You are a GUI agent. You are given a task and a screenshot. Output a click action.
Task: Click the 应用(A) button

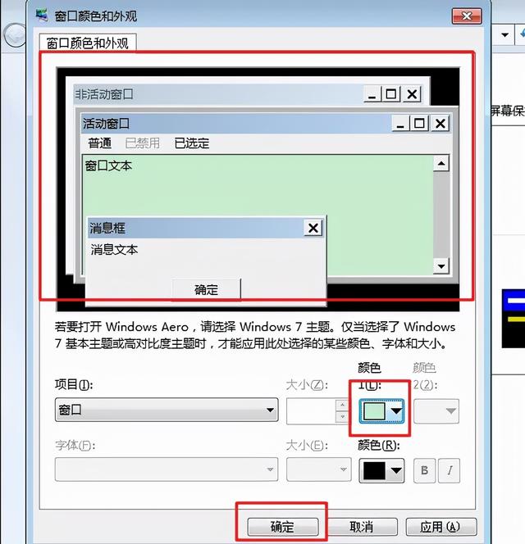pyautogui.click(x=441, y=527)
